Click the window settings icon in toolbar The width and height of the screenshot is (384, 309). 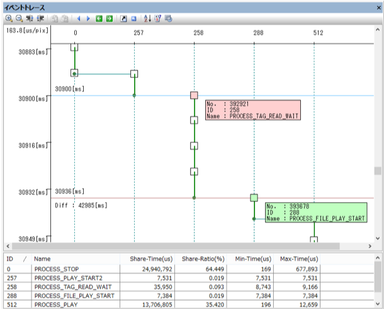pyautogui.click(x=169, y=18)
